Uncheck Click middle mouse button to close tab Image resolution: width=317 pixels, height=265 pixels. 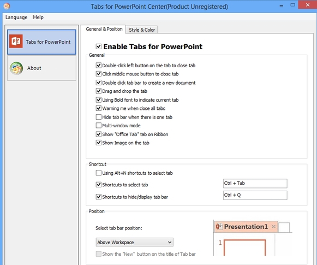98,74
